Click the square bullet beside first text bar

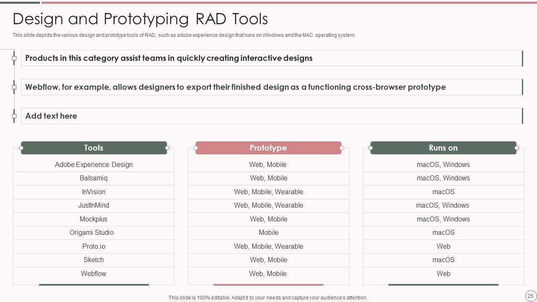click(x=14, y=58)
